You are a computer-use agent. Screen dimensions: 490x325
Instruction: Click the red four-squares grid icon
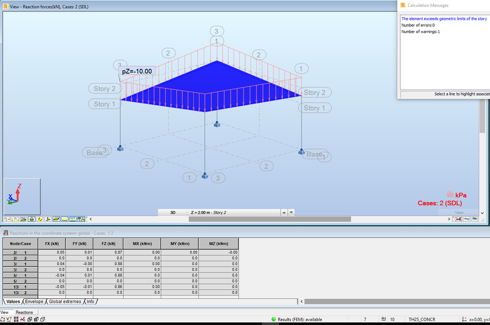coord(16,319)
